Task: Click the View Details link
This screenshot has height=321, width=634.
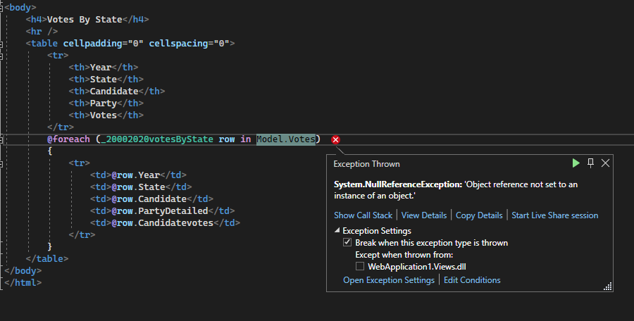Action: click(423, 215)
